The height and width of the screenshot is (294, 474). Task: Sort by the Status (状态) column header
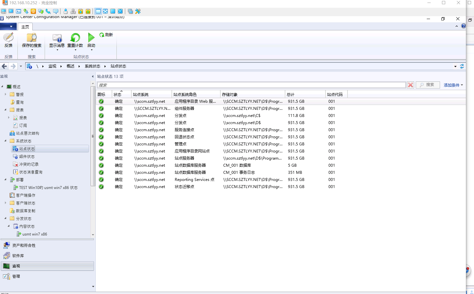(x=122, y=94)
